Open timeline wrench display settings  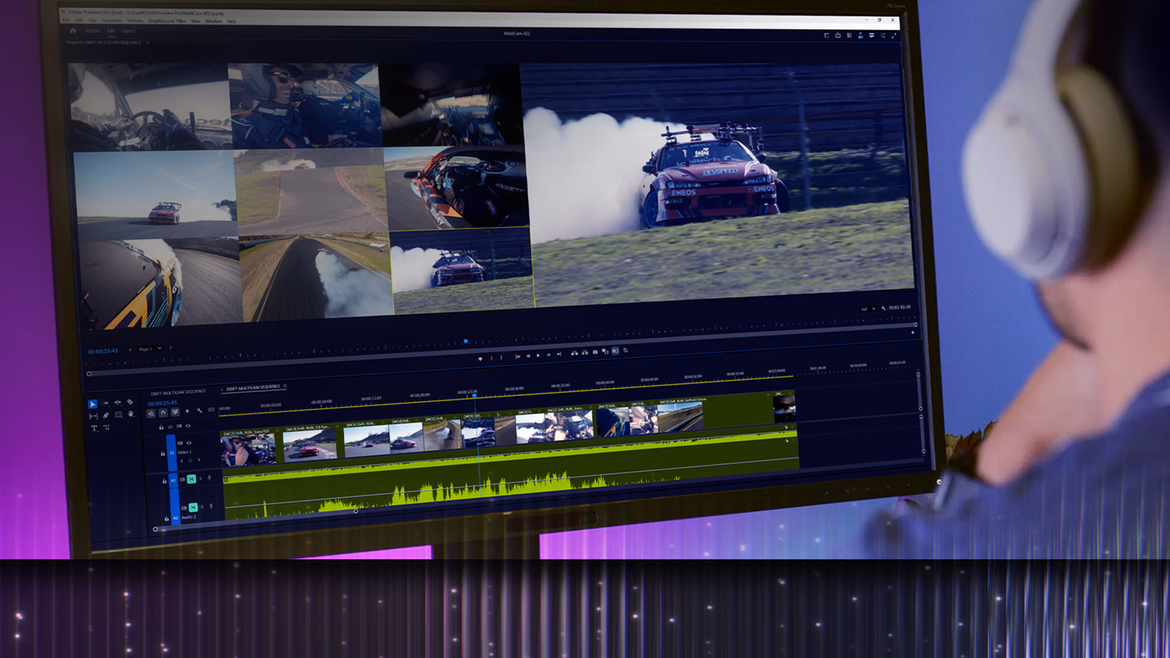199,411
